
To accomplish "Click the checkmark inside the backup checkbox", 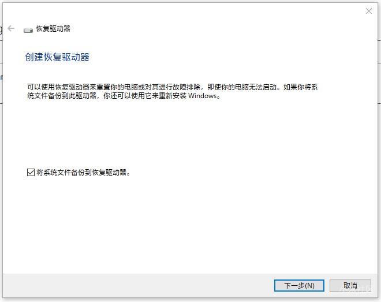I will click(x=31, y=172).
